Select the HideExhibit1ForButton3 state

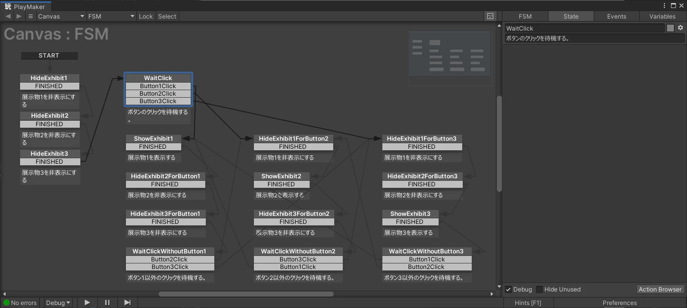click(422, 139)
